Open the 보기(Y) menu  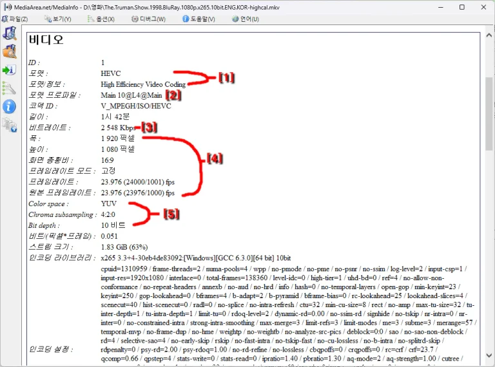click(58, 19)
